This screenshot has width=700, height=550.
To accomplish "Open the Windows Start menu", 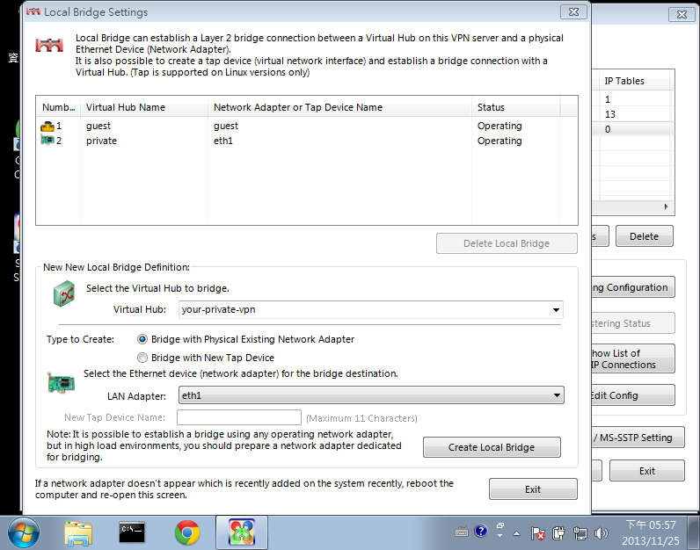I will pos(23,532).
